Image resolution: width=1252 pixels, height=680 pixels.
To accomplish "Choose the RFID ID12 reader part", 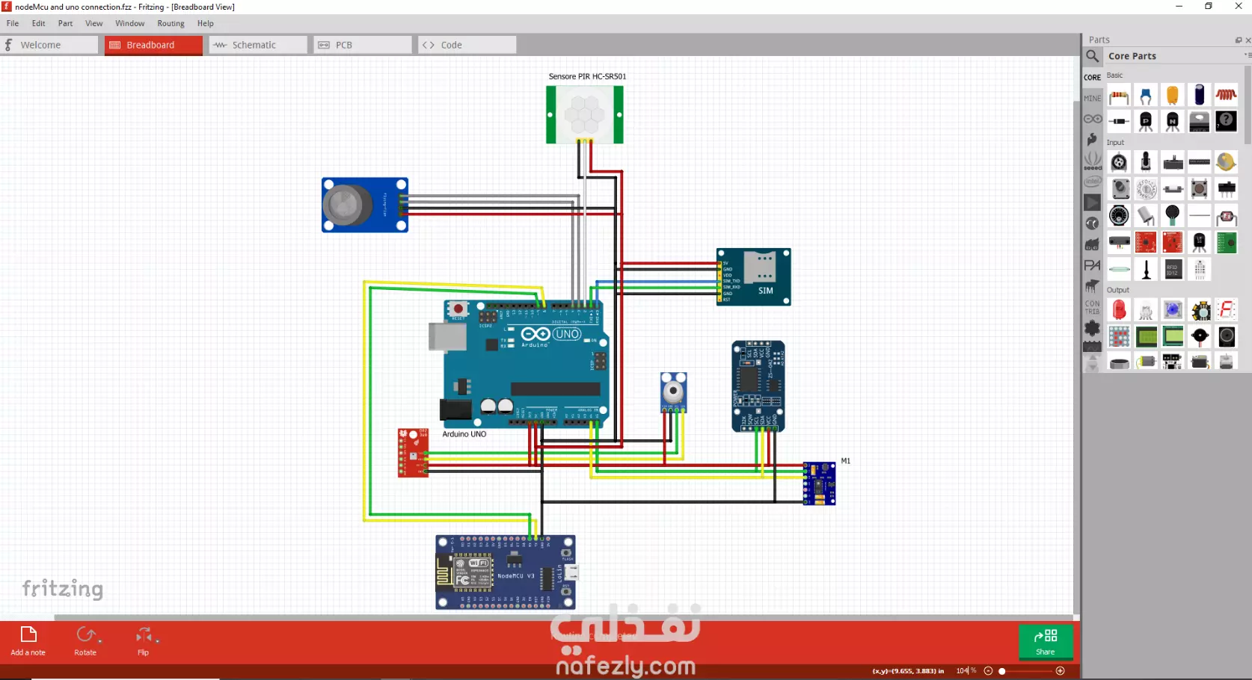I will [1173, 269].
